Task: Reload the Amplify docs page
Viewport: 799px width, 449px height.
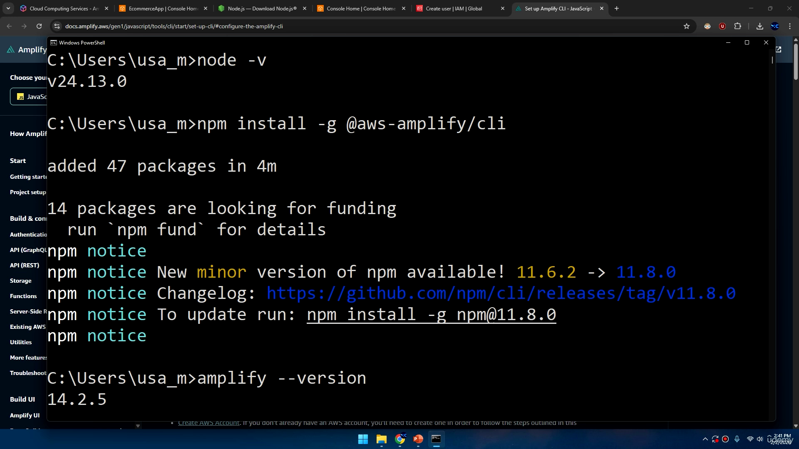Action: click(39, 26)
